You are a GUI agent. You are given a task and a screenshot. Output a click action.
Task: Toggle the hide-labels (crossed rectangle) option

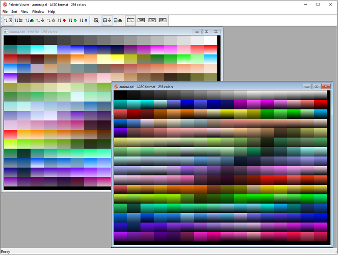(130, 20)
